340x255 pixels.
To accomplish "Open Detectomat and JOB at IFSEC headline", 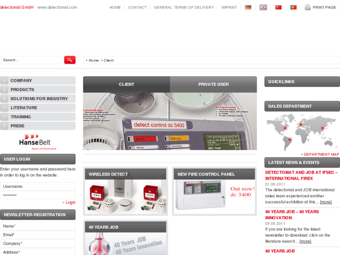I will [301, 175].
